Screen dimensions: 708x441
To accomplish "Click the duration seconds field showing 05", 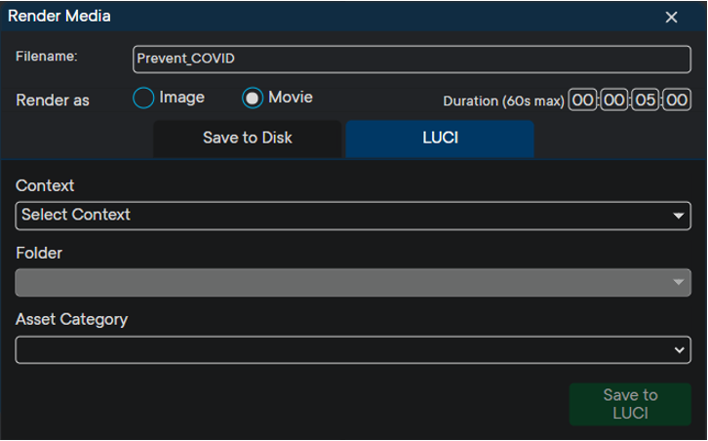I will [x=645, y=100].
